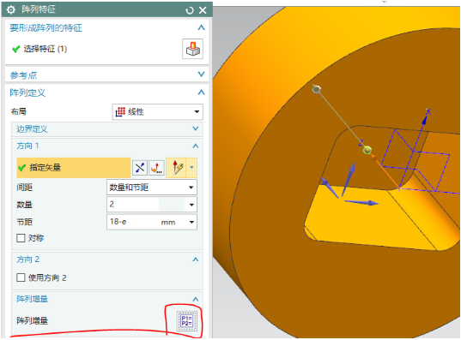The height and width of the screenshot is (340, 461).
Task: Collapse the 方向 1 section
Action: [x=196, y=146]
